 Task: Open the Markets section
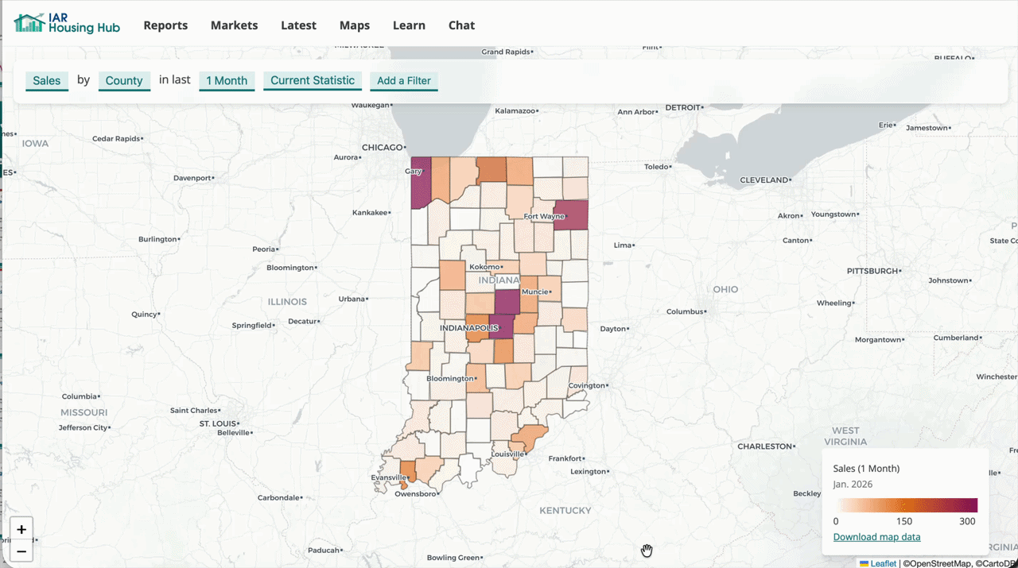point(234,25)
